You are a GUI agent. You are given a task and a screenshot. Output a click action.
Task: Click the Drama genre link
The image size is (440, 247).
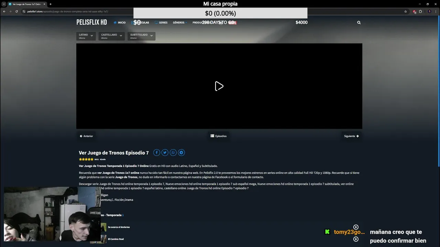click(x=129, y=200)
